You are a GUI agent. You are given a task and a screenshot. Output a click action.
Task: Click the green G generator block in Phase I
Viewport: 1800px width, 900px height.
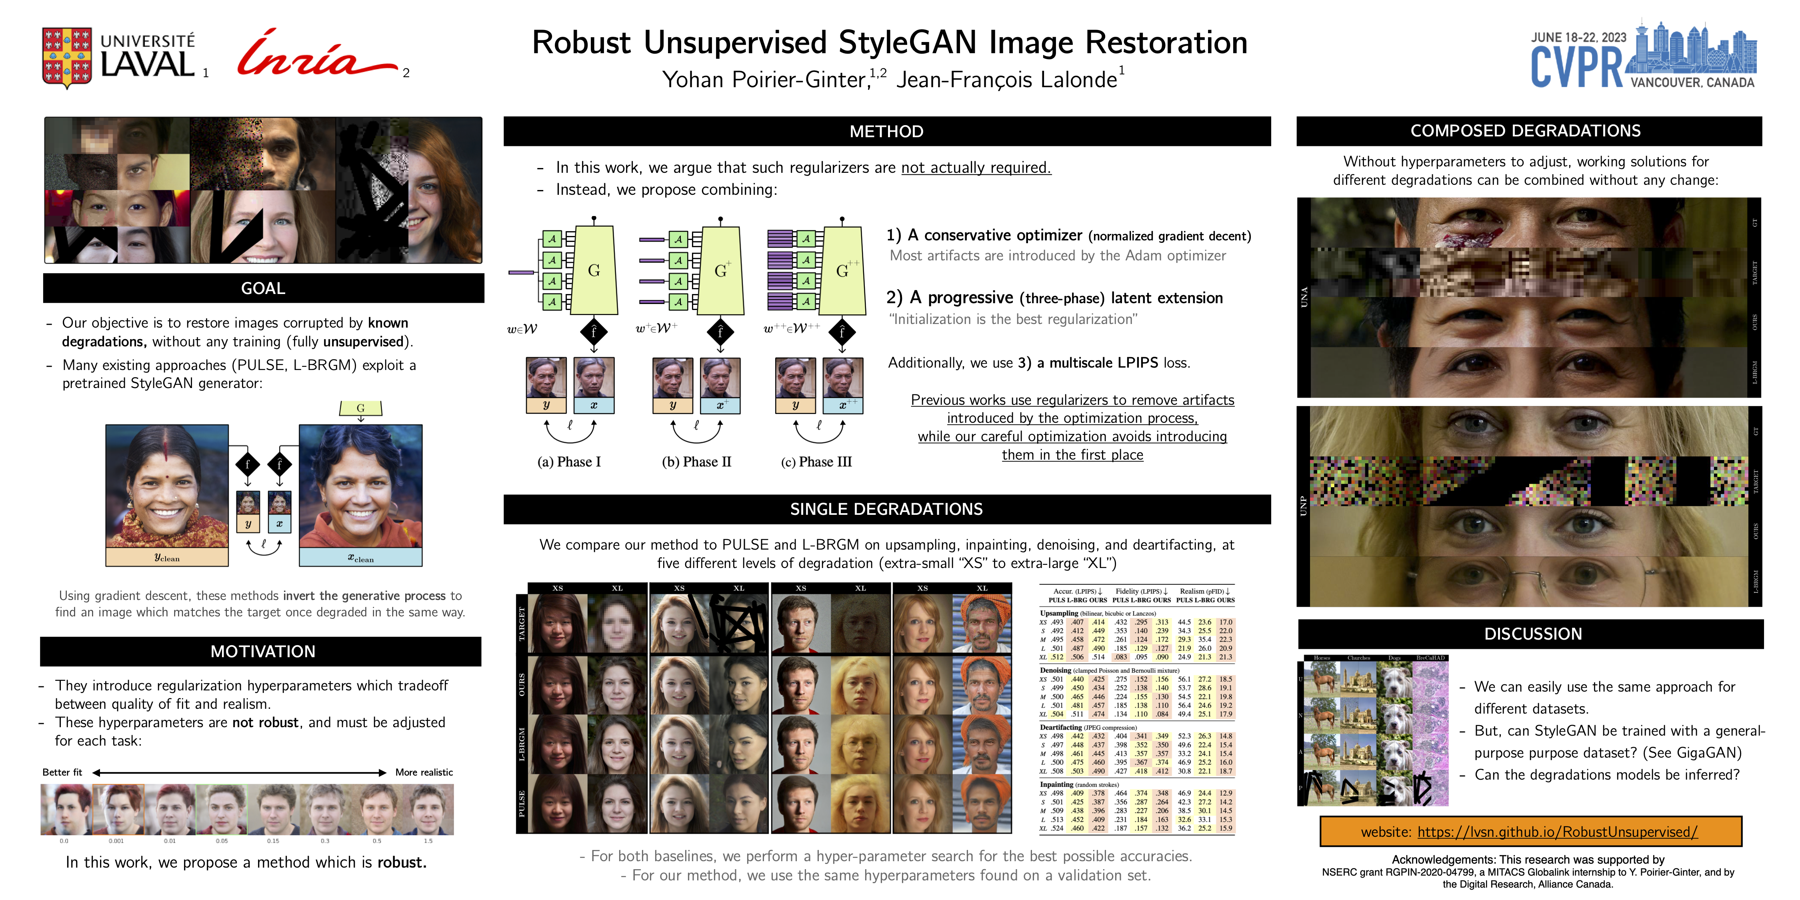594,270
